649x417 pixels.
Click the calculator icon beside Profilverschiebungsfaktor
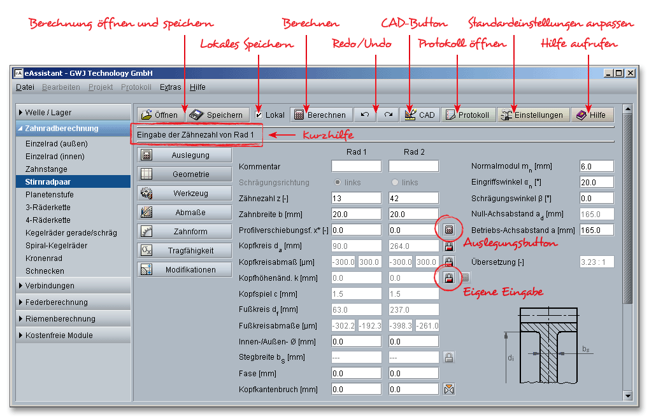coord(449,229)
